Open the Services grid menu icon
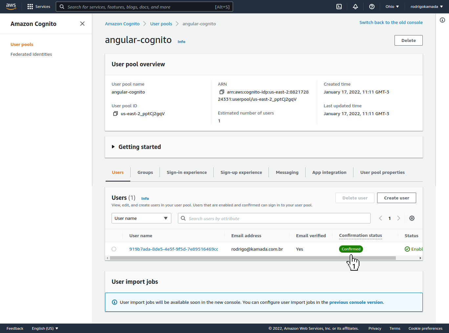The image size is (449, 333). tap(30, 7)
